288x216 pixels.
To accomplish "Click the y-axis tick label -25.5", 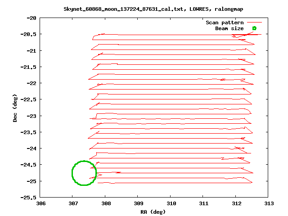I will click(28, 198).
